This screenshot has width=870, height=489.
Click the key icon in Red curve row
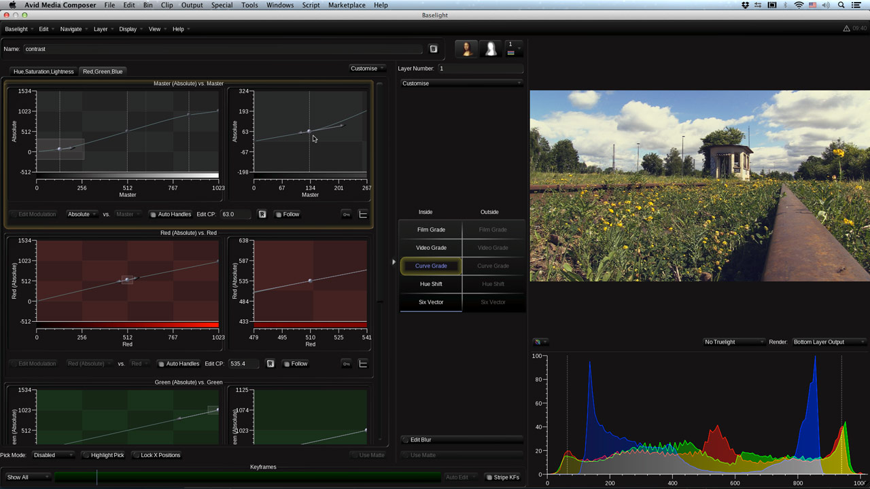click(x=346, y=364)
